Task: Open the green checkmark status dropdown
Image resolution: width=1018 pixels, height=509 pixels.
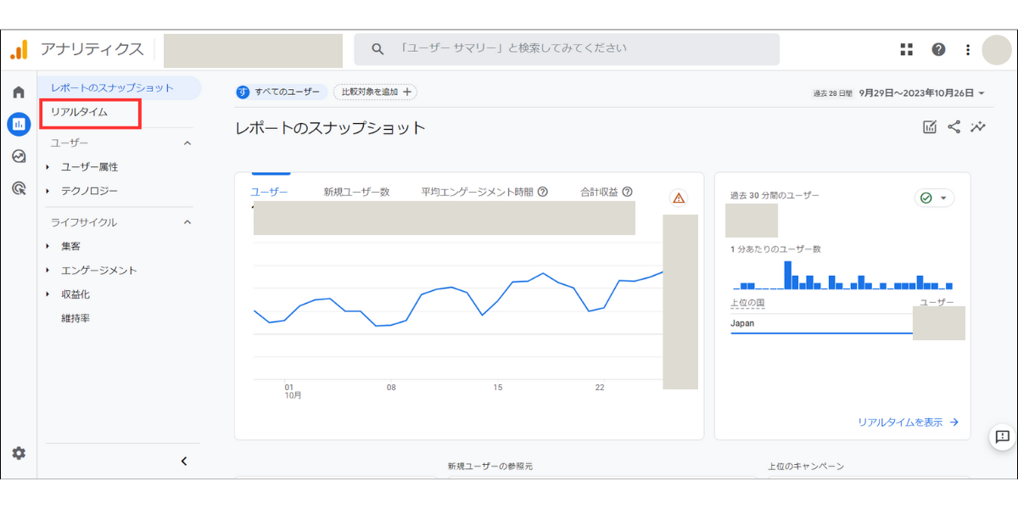Action: point(935,198)
